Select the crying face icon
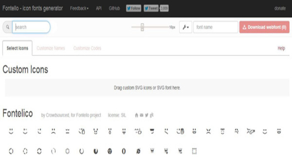This screenshot has width=292, height=166. (x=237, y=131)
